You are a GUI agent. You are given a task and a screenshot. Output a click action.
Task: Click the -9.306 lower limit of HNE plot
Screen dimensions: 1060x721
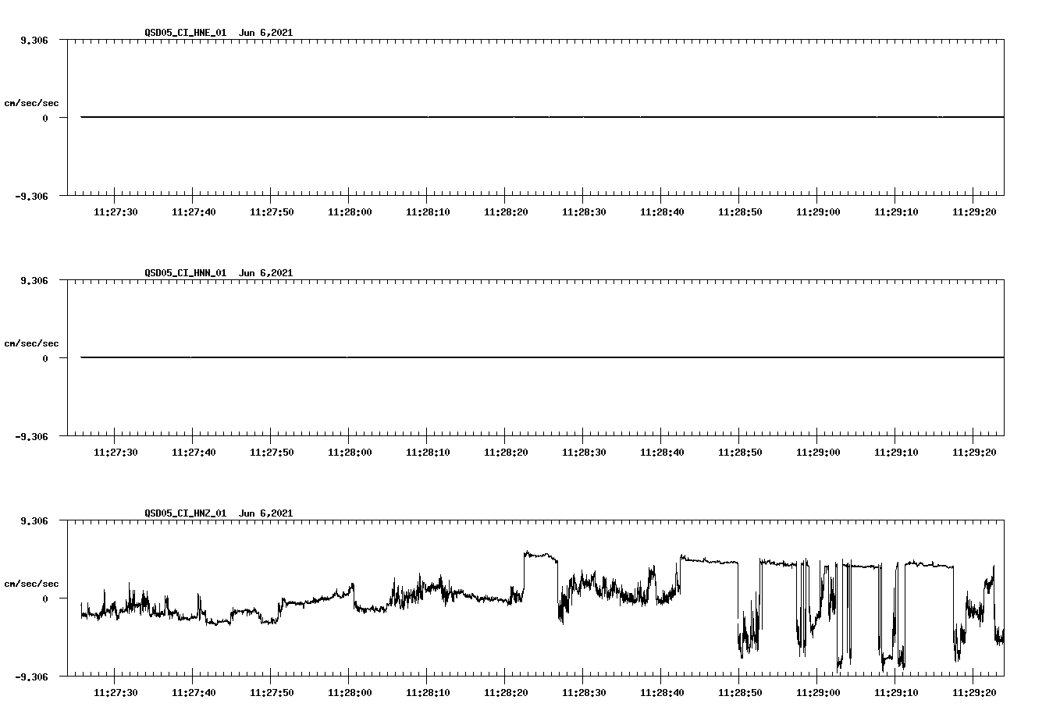tap(32, 196)
